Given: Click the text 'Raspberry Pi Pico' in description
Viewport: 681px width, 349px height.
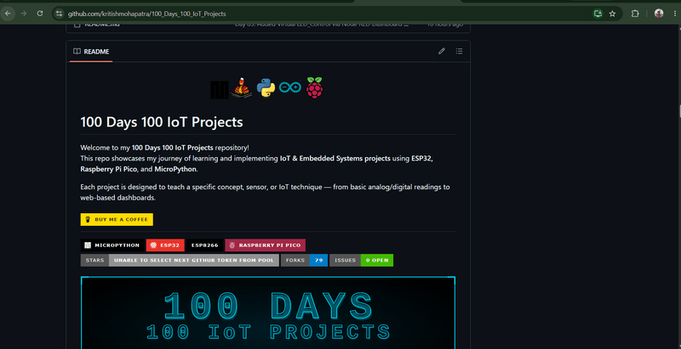Looking at the screenshot, I should click(x=109, y=169).
